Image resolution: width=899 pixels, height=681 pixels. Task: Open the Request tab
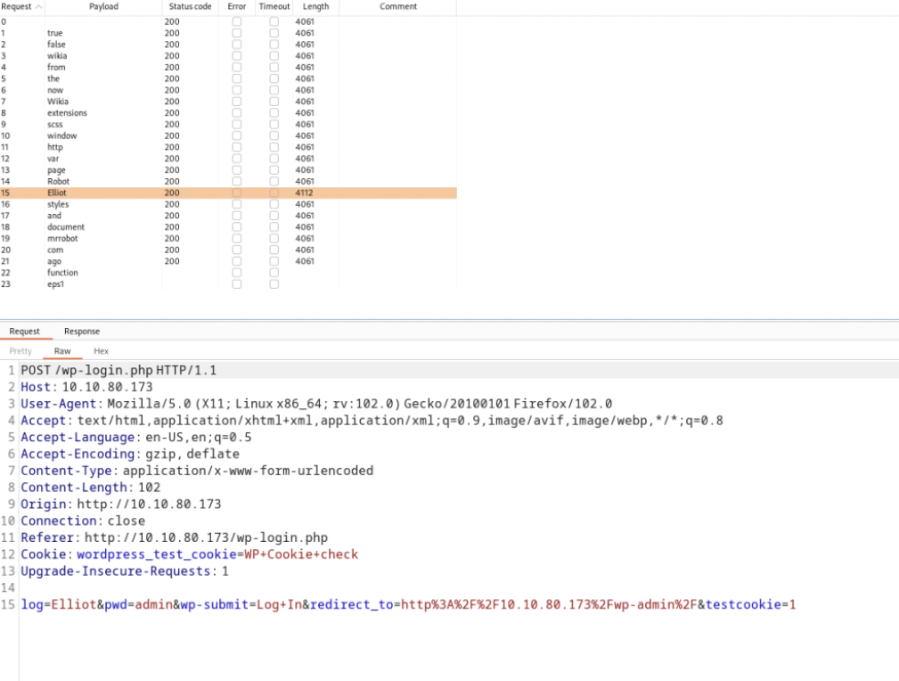coord(25,332)
